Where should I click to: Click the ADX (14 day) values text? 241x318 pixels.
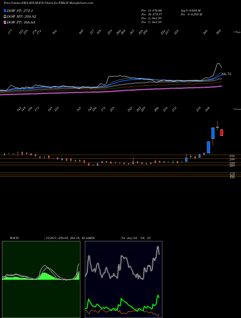coord(135,238)
